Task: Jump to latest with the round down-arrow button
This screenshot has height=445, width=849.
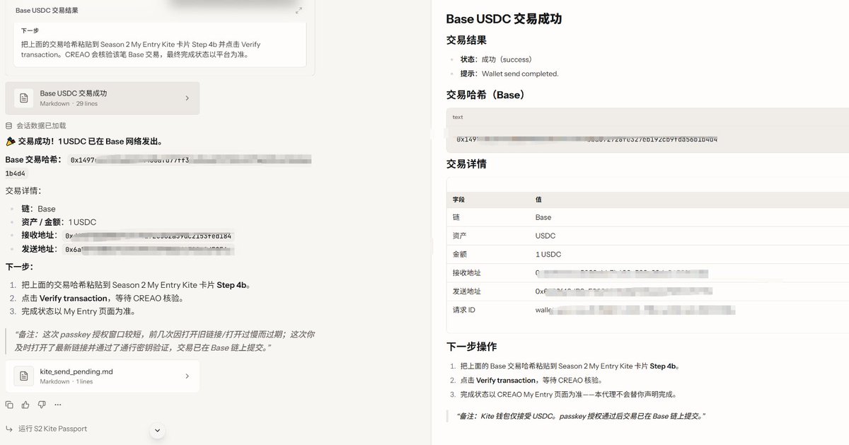Action: point(158,429)
